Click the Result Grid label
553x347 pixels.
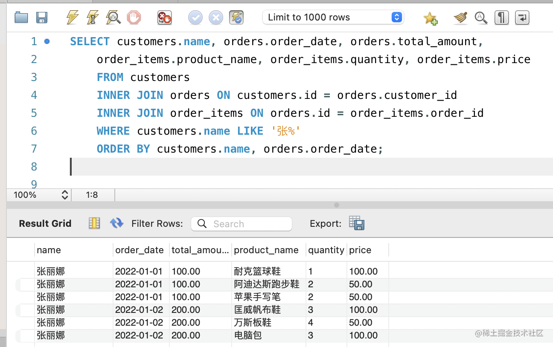click(x=45, y=224)
